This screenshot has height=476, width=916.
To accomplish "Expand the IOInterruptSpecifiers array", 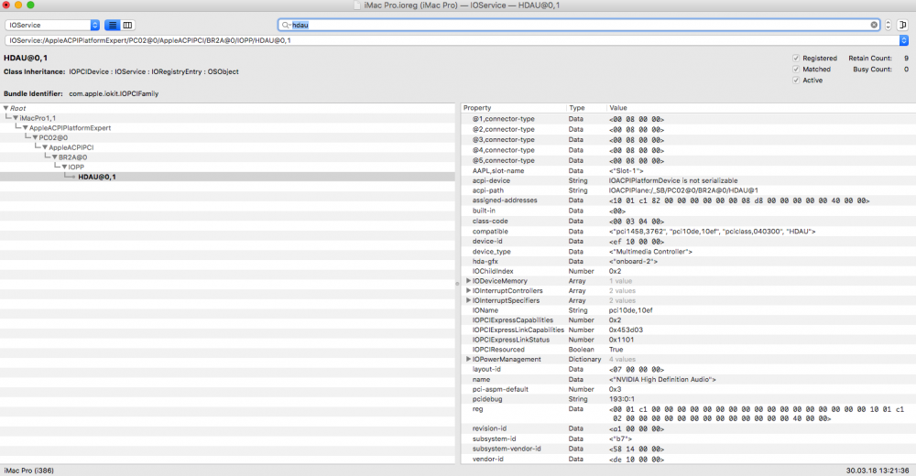I will 468,300.
